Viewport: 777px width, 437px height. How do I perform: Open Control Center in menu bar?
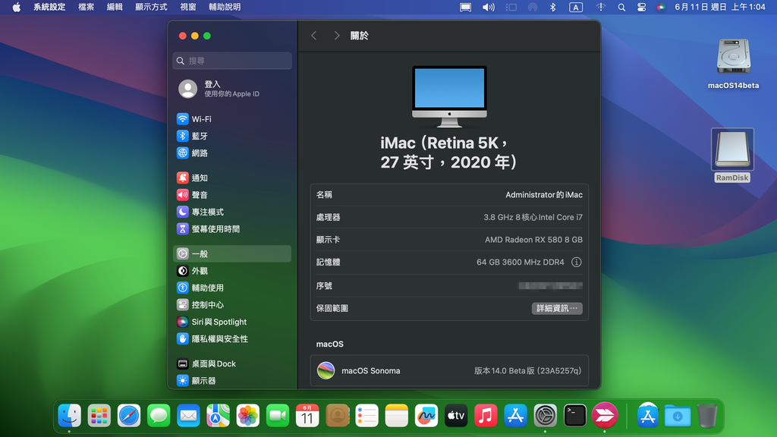(x=641, y=7)
